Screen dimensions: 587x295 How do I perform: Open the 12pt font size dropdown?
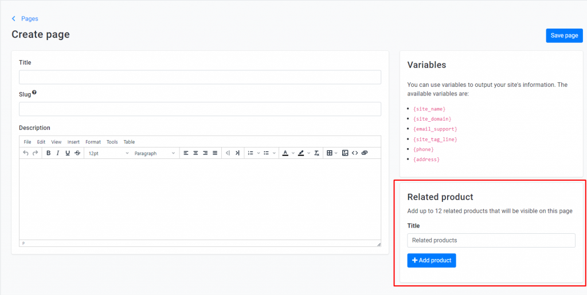tap(108, 153)
